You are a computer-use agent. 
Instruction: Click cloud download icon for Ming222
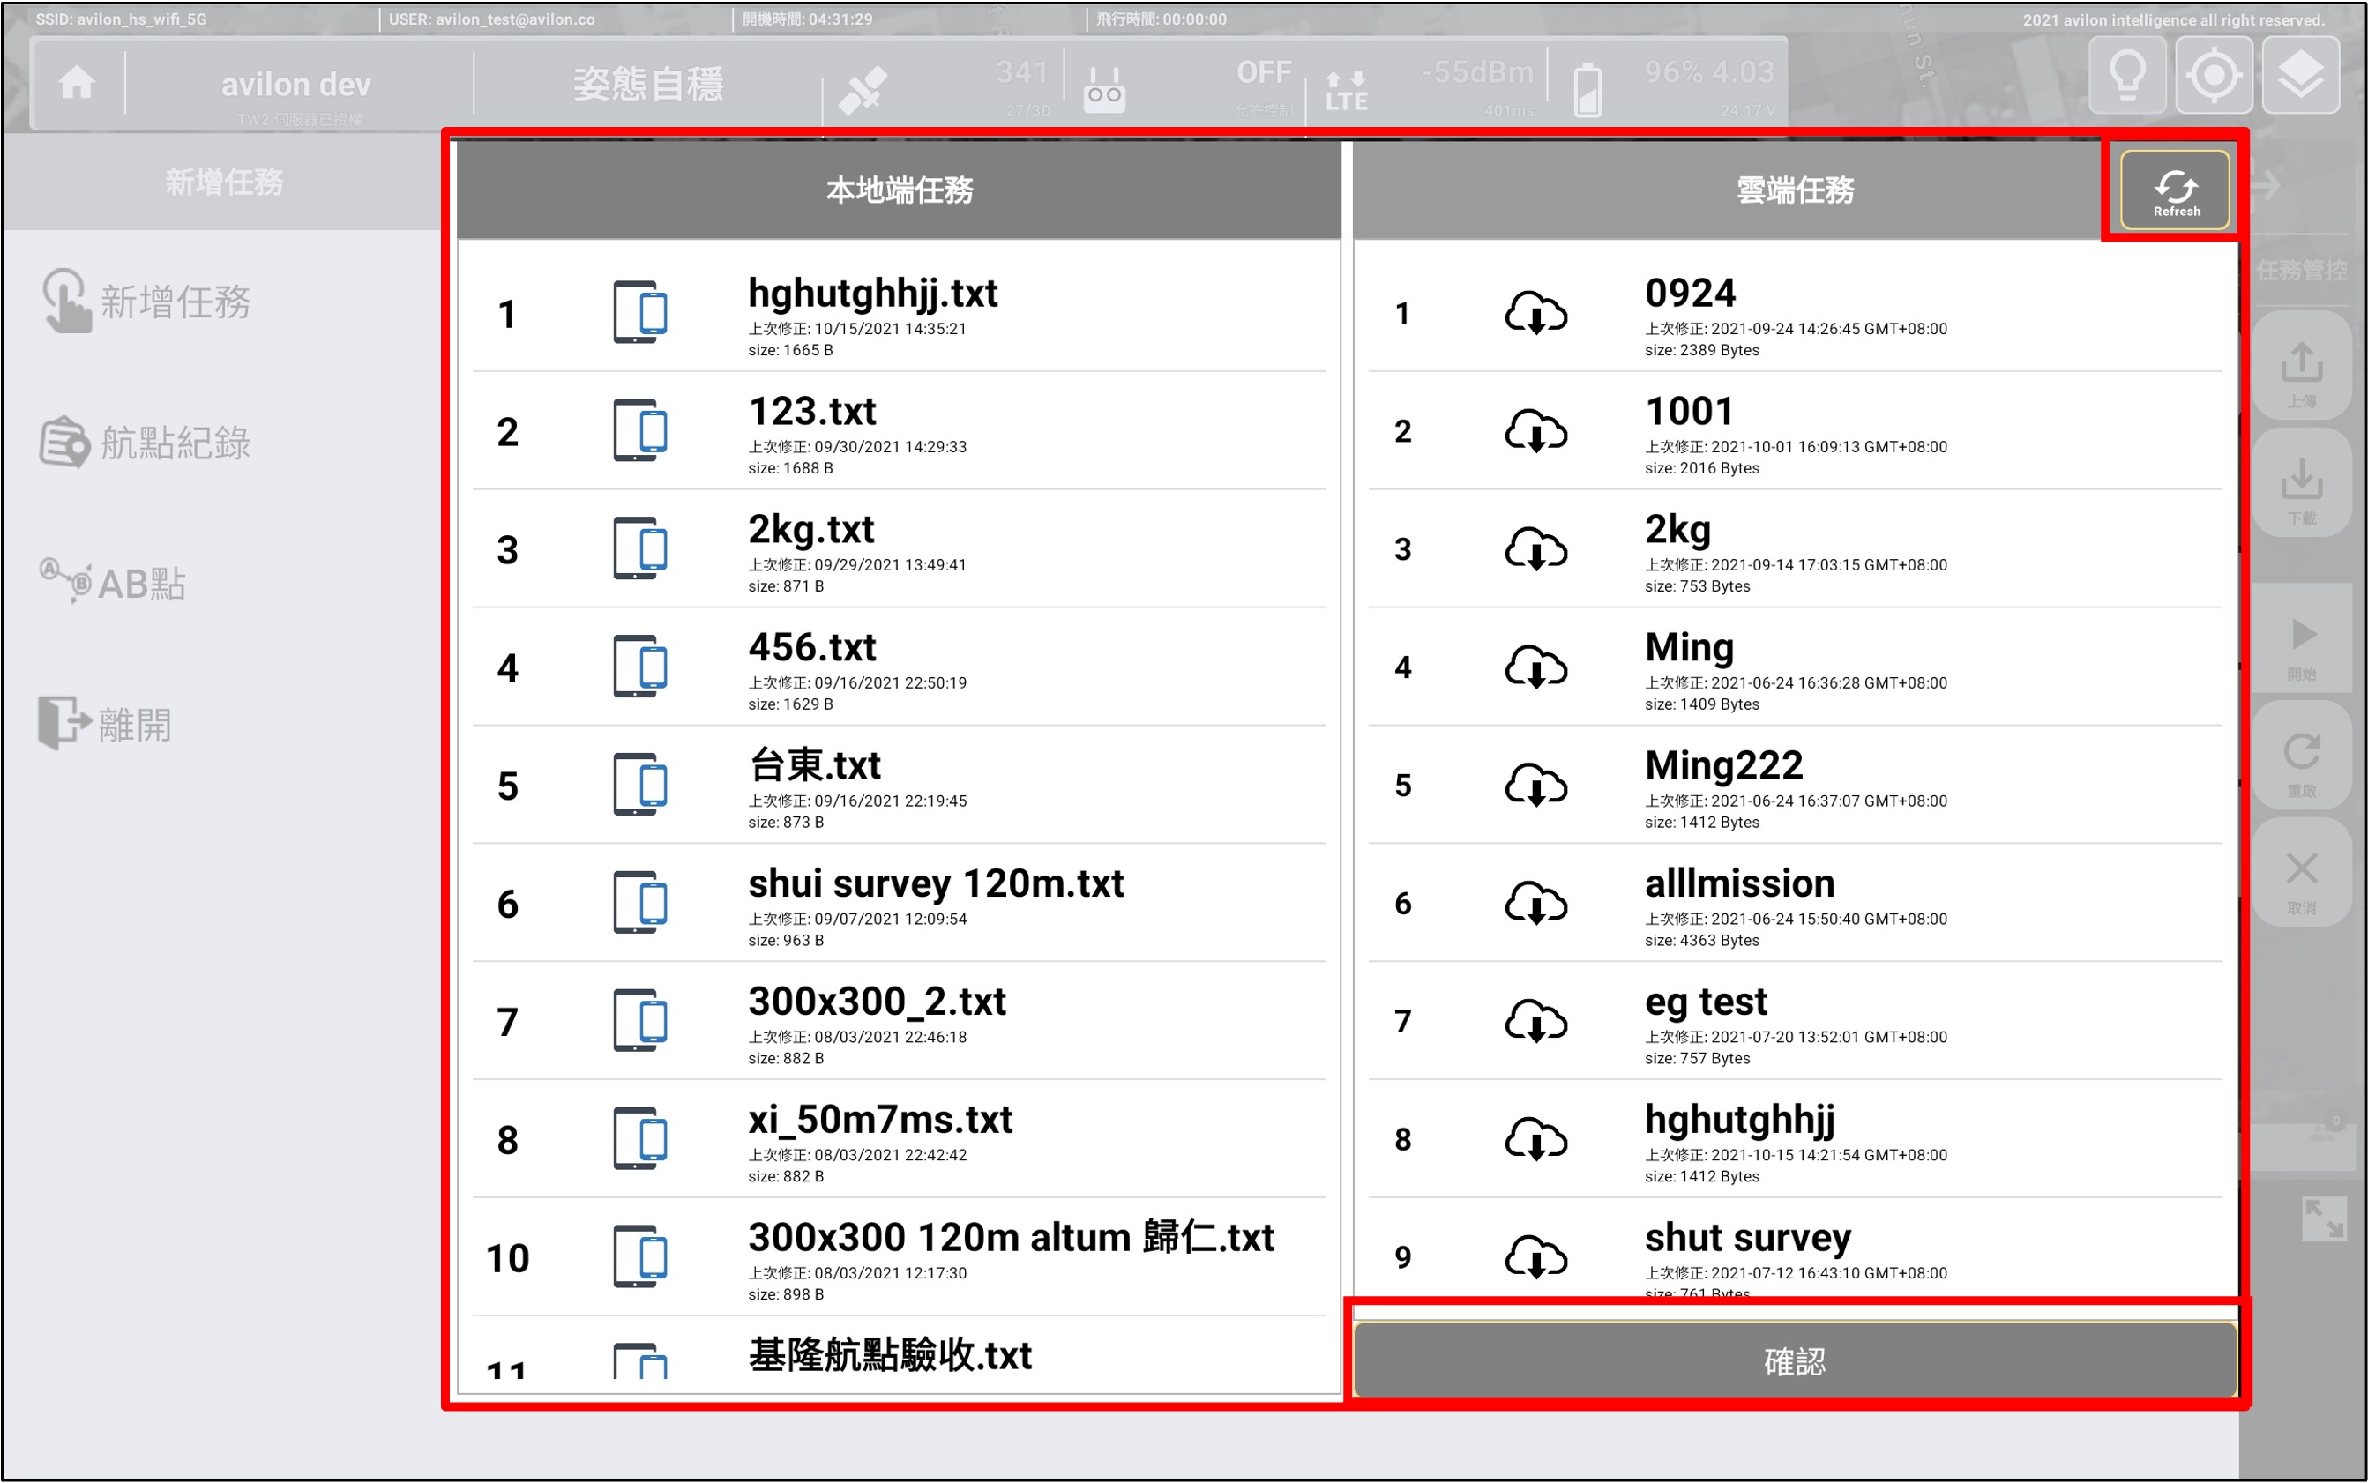1535,785
